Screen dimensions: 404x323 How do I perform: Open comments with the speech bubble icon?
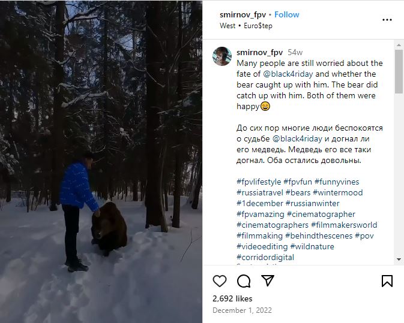(x=244, y=281)
